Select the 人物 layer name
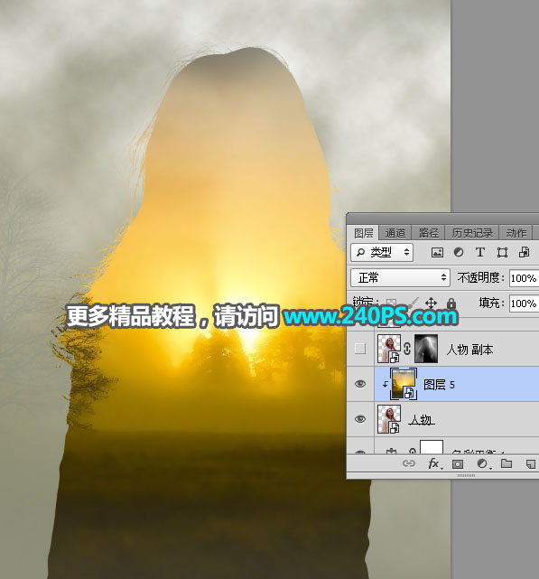The image size is (539, 579). [x=422, y=420]
